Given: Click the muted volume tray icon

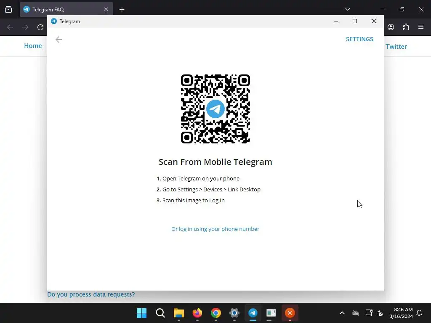Looking at the screenshot, I should click(x=380, y=313).
